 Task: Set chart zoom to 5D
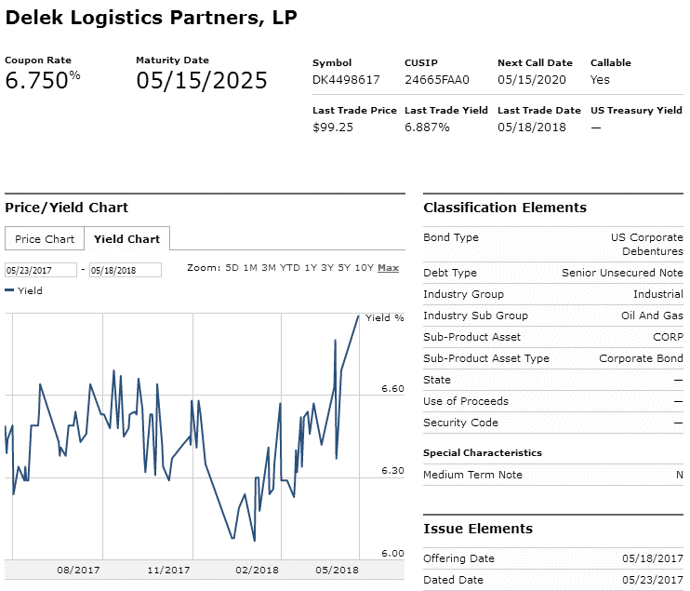(232, 268)
